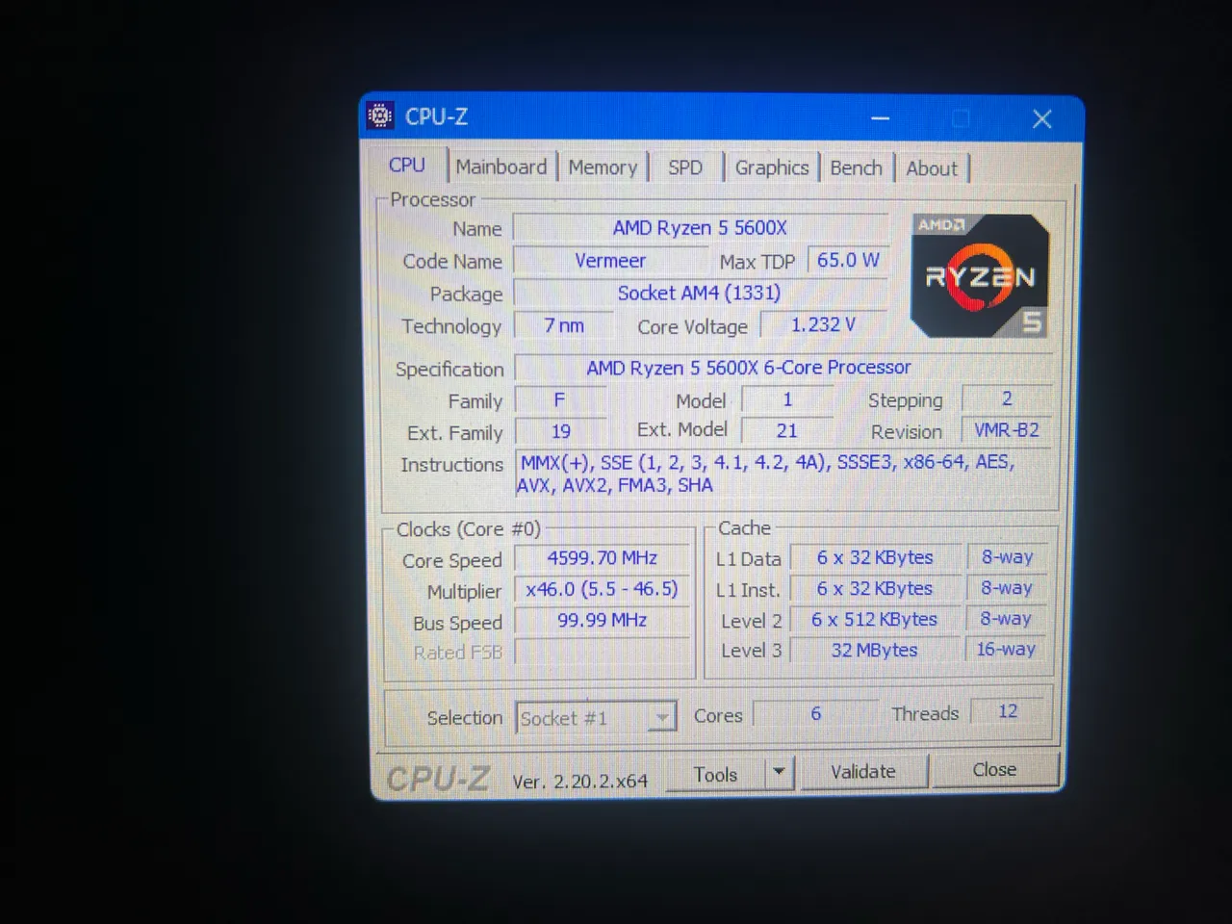
Task: Click the 'Clocks (Core #0)' group heading
Action: (469, 529)
